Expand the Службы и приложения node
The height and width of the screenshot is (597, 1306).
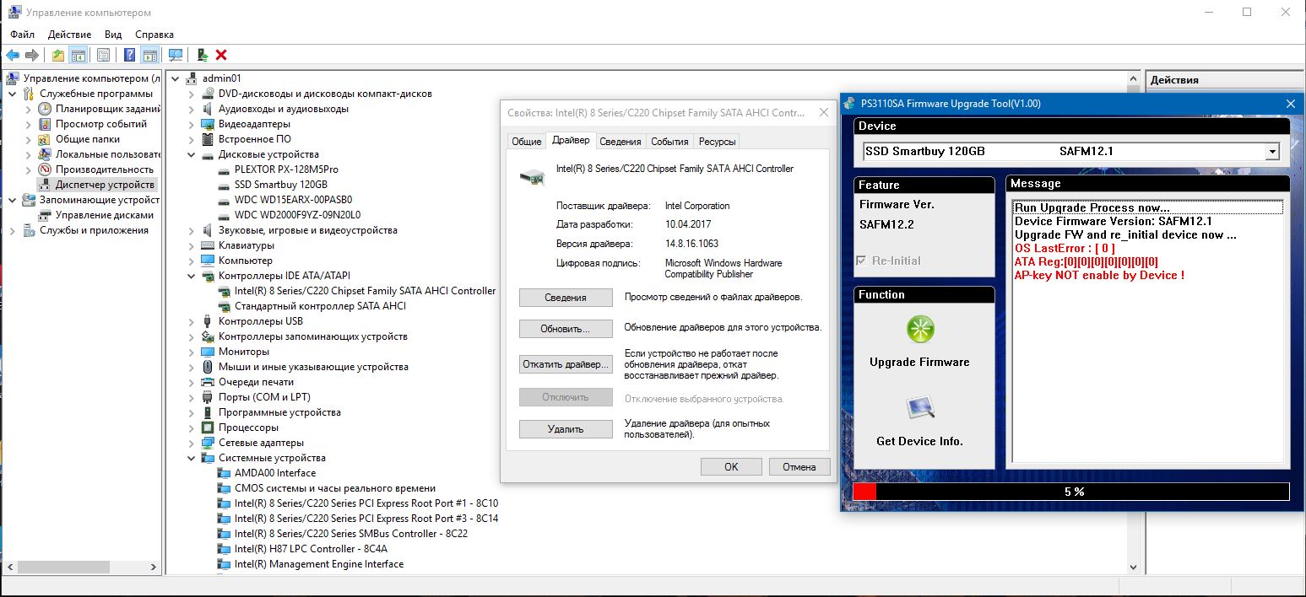[x=13, y=230]
